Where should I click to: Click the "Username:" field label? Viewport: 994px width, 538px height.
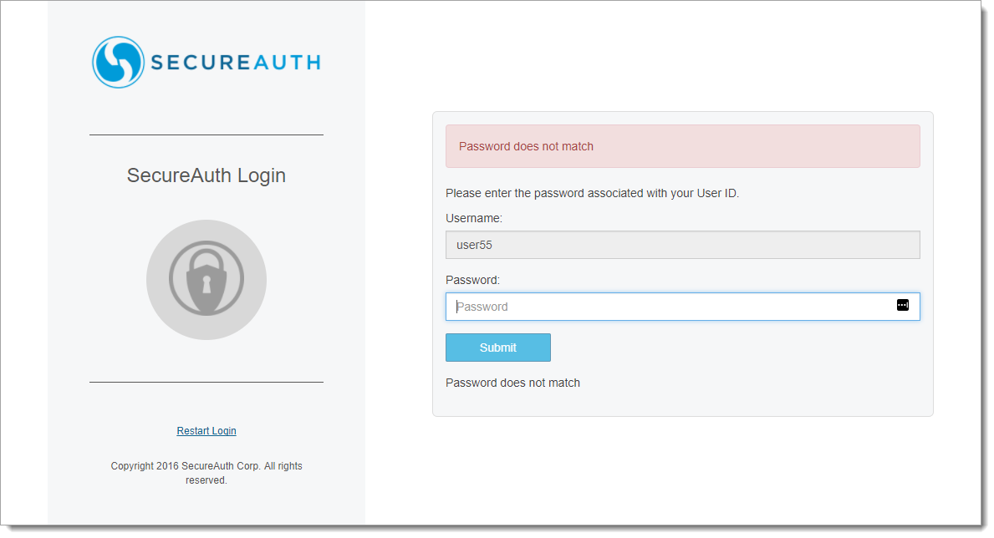[x=474, y=218]
